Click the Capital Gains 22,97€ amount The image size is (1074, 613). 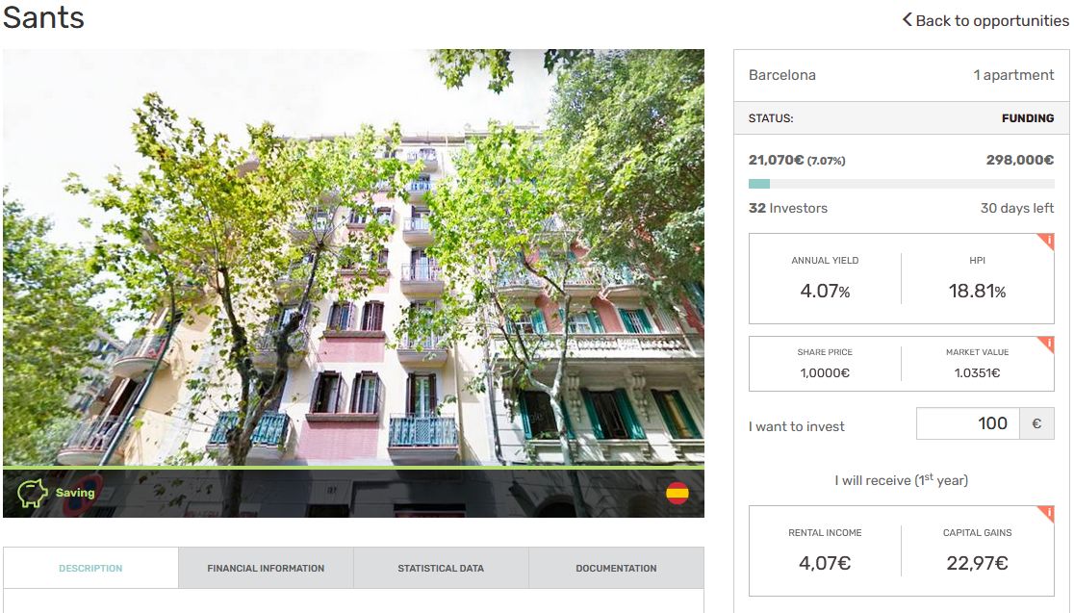pyautogui.click(x=977, y=563)
